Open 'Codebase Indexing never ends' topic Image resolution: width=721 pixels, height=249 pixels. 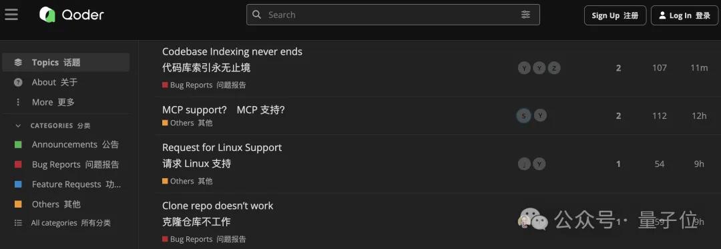[232, 51]
